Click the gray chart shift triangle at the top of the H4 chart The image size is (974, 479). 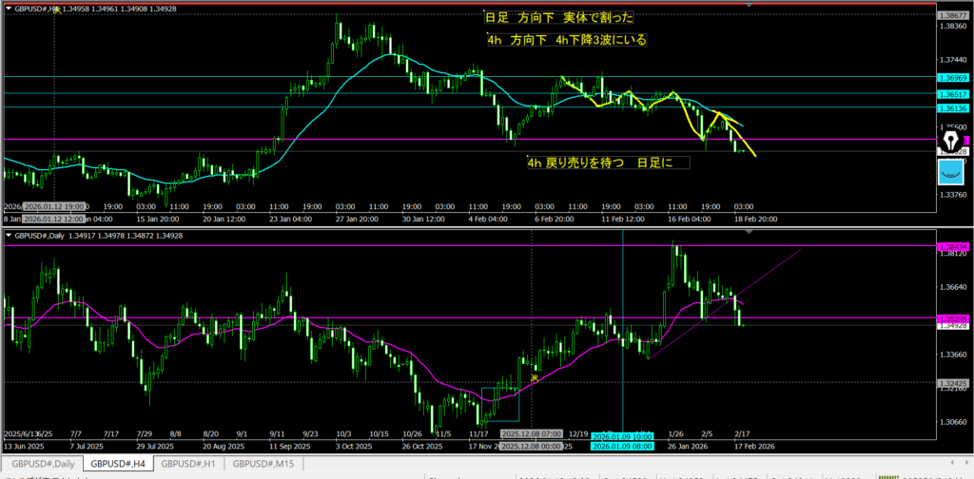750,6
